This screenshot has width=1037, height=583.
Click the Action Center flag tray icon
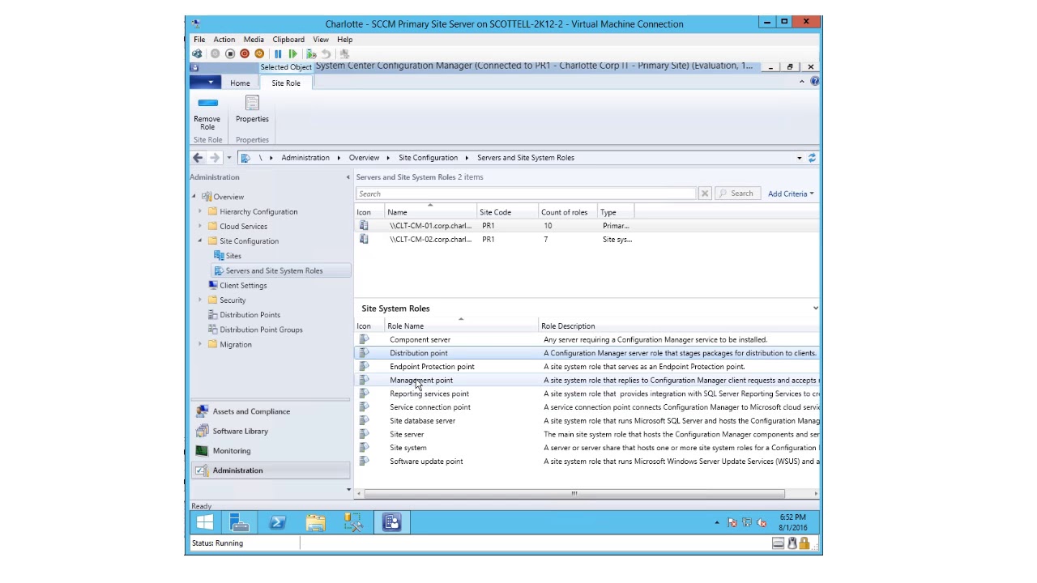click(732, 523)
